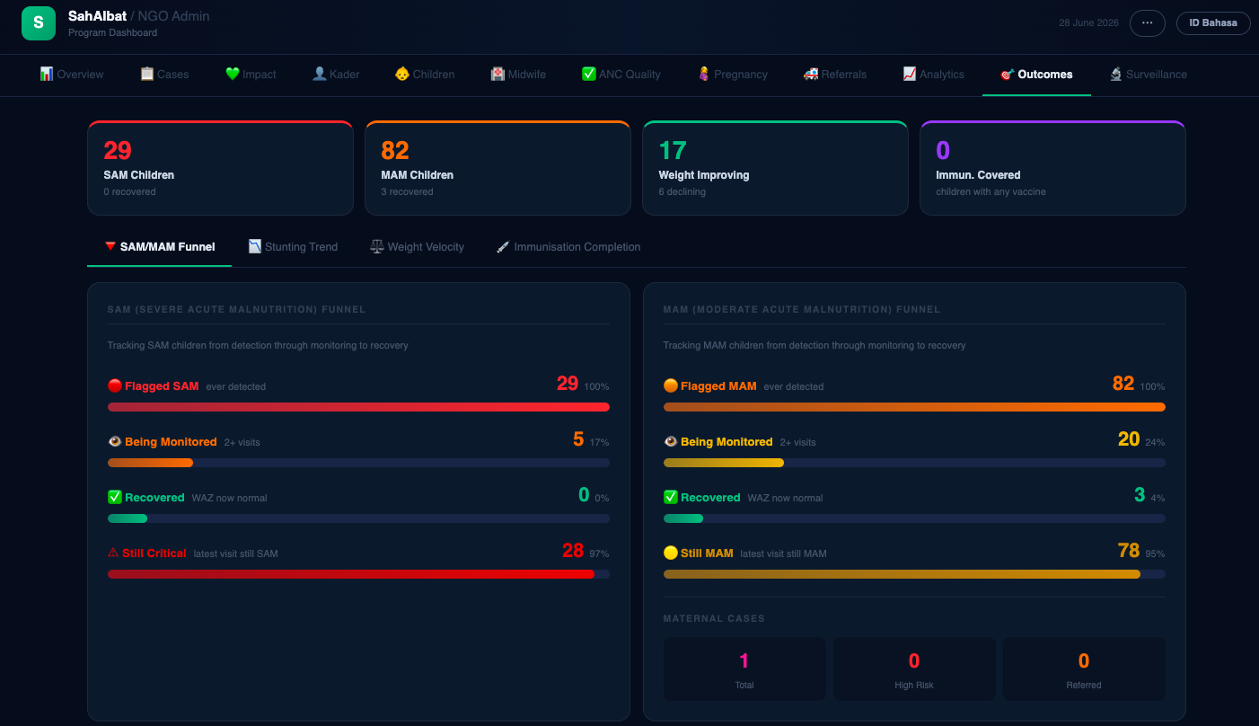Select the Impact green heart icon

(233, 74)
